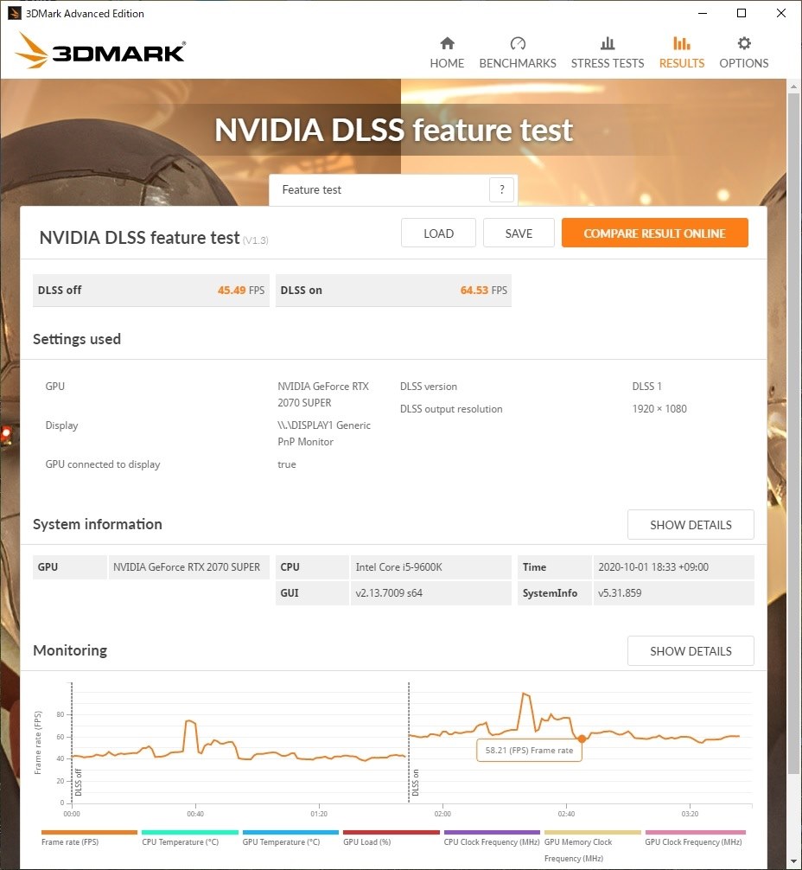Screen dimensions: 802x870
Task: Switch to the STRESS TESTS tab
Action: [x=608, y=53]
